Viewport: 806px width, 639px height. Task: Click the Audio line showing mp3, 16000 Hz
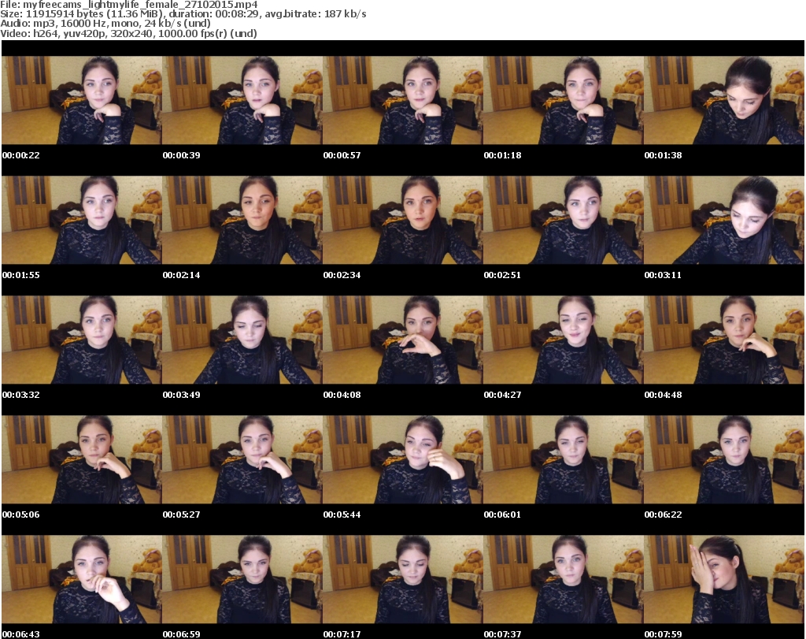pos(105,24)
